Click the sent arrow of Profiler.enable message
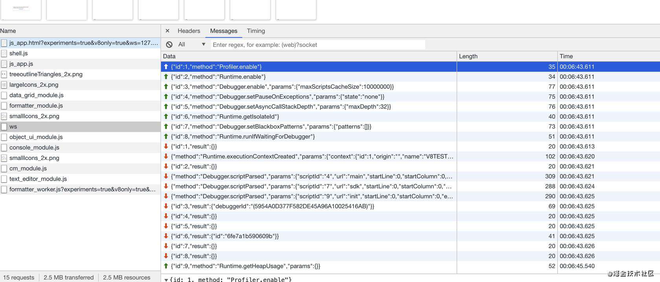Image resolution: width=660 pixels, height=282 pixels. pyautogui.click(x=166, y=67)
